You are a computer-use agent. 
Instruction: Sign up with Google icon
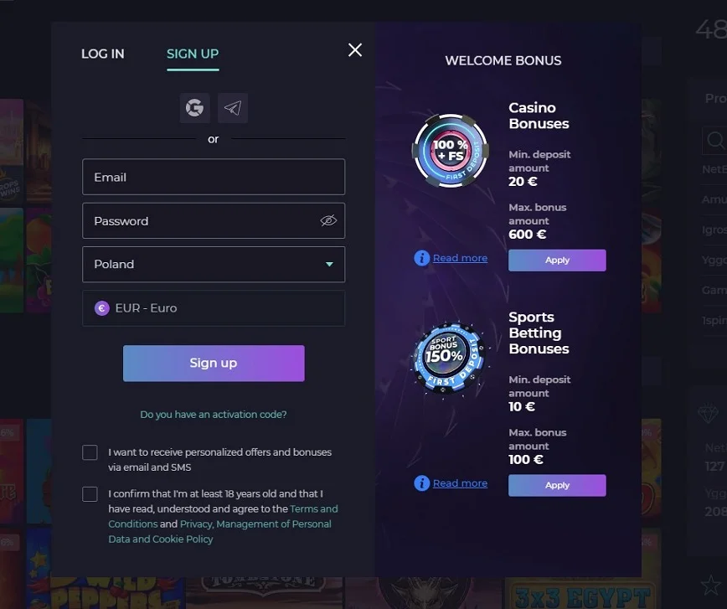[x=194, y=108]
